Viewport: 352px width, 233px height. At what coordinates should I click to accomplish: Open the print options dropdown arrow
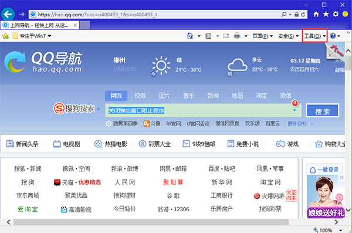click(246, 36)
